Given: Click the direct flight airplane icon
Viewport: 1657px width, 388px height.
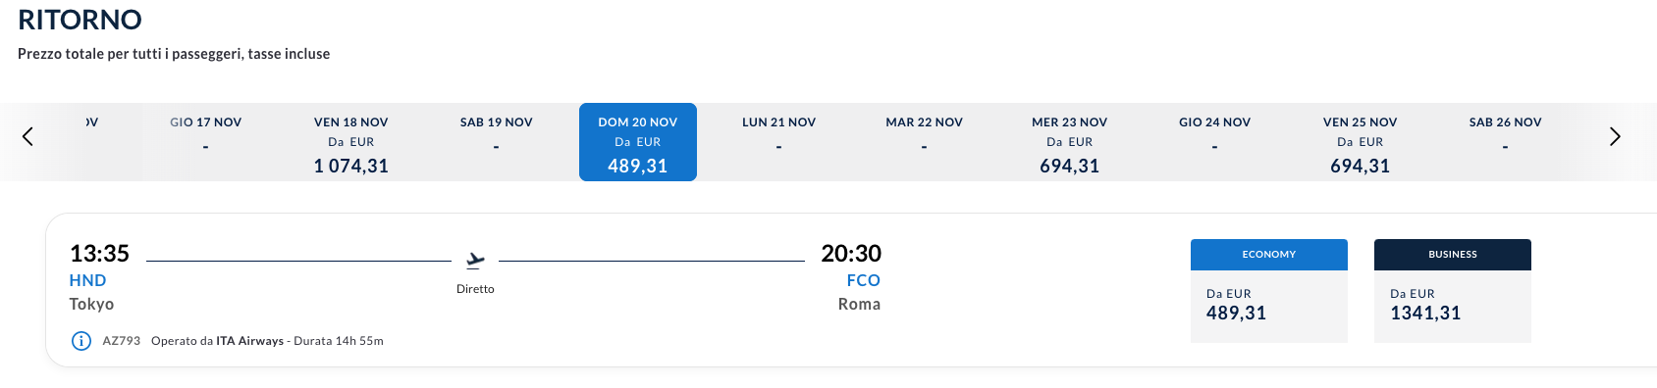Looking at the screenshot, I should 475,261.
